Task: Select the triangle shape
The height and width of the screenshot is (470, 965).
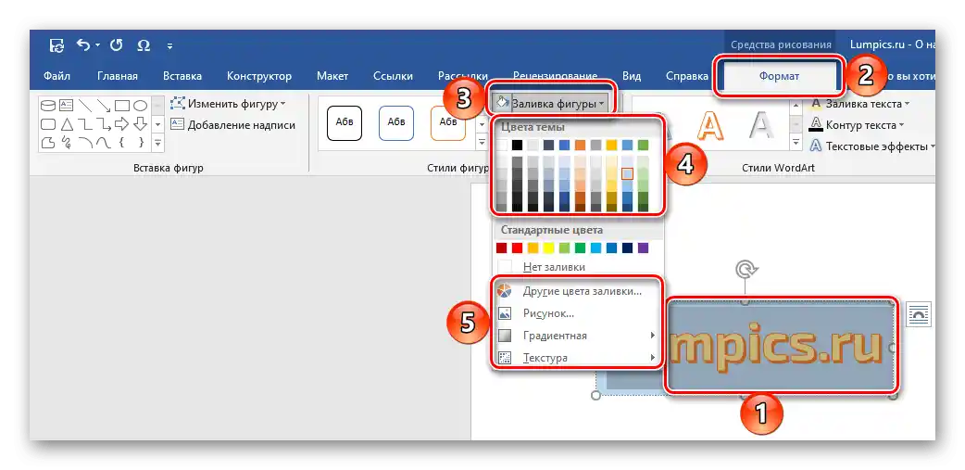Action: (66, 124)
